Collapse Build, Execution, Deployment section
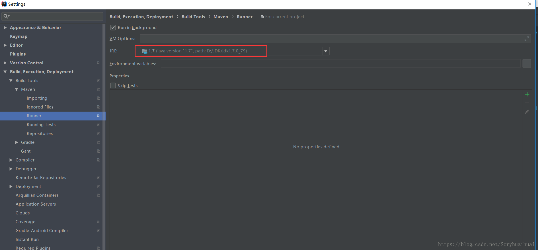This screenshot has height=250, width=538. (5, 72)
